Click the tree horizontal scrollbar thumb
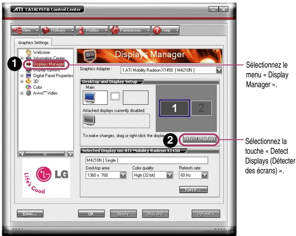Screen dimensions: 296x236 click(45, 154)
